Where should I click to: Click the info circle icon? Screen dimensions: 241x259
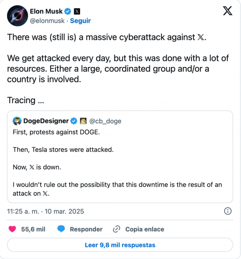tap(227, 211)
